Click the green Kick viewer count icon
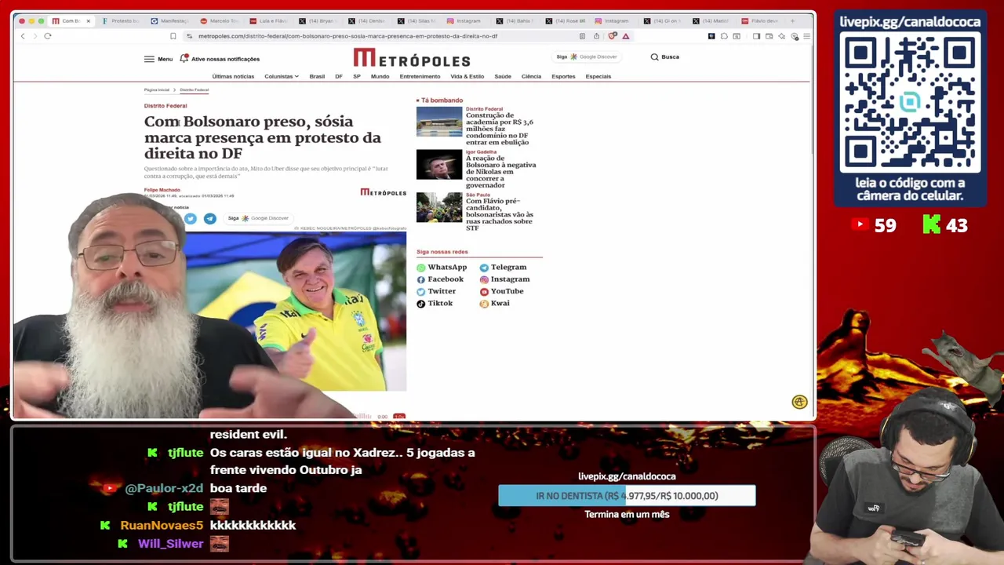The image size is (1004, 565). click(x=931, y=225)
